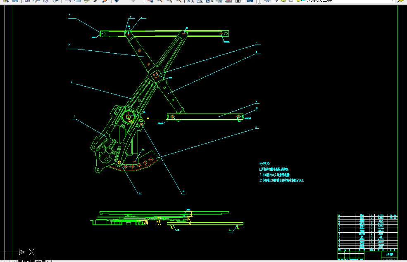Toggle the sun freeze icon in layer box
Viewport: 407px width, 262px height.
coord(283,1)
